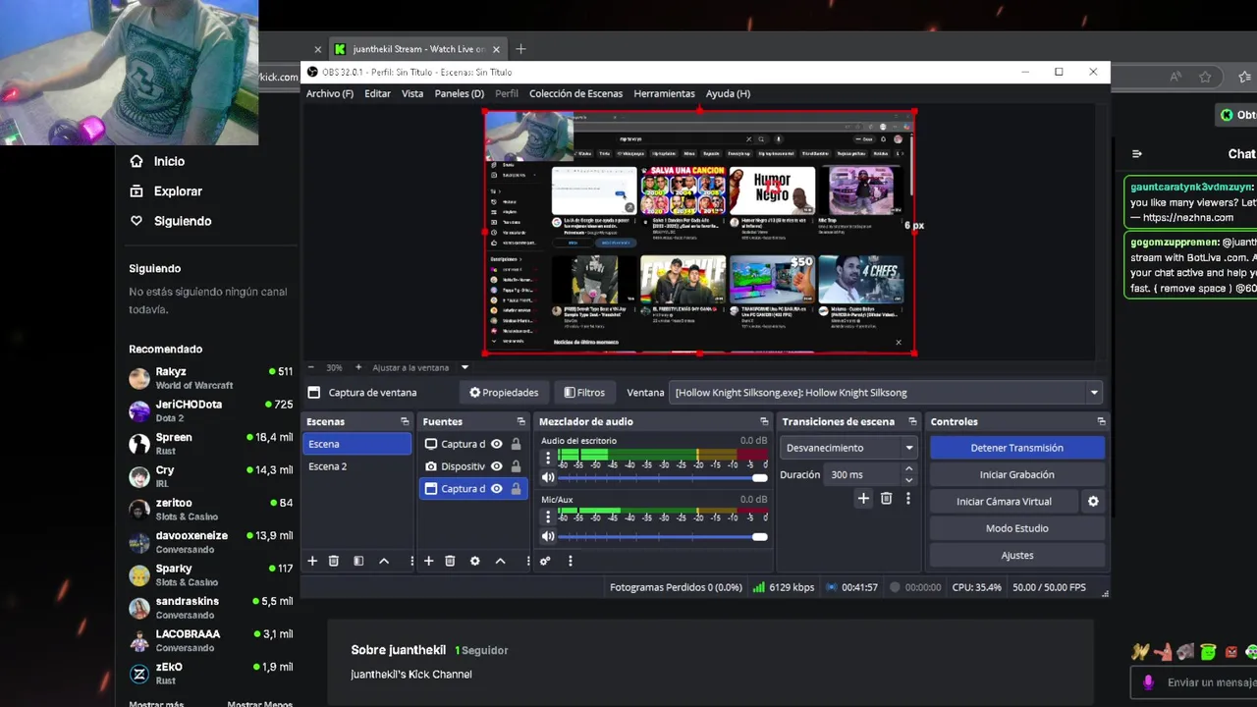Click Detener Transmisión button
This screenshot has height=707, width=1257.
click(1016, 448)
